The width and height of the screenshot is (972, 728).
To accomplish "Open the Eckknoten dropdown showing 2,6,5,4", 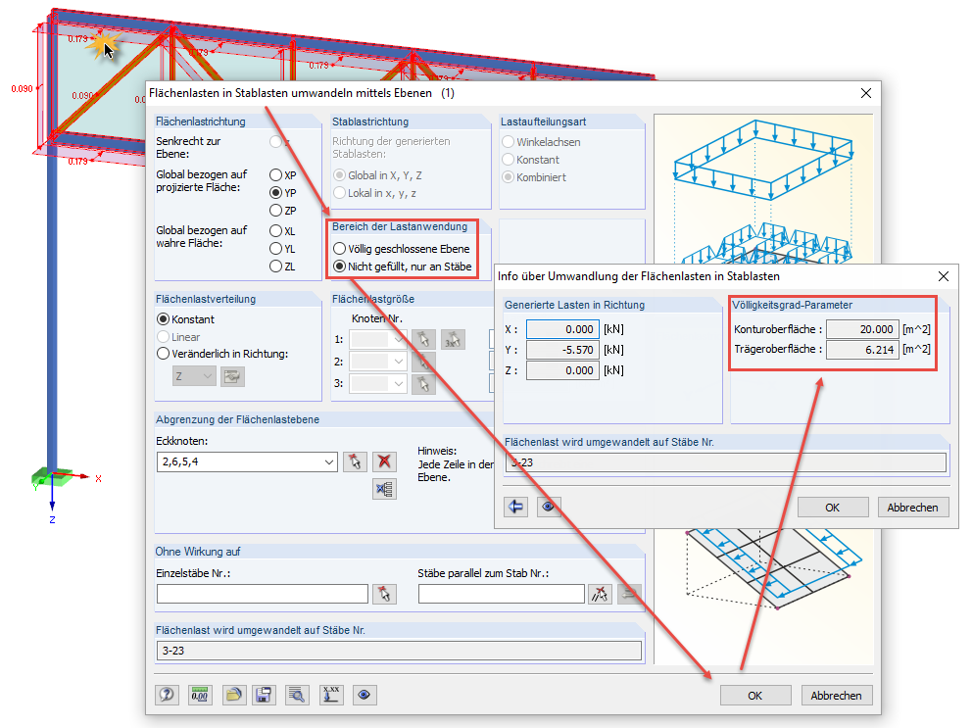I will [329, 461].
